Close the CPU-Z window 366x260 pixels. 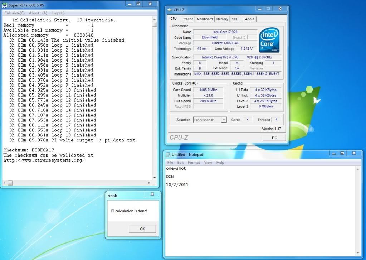pyautogui.click(x=280, y=9)
